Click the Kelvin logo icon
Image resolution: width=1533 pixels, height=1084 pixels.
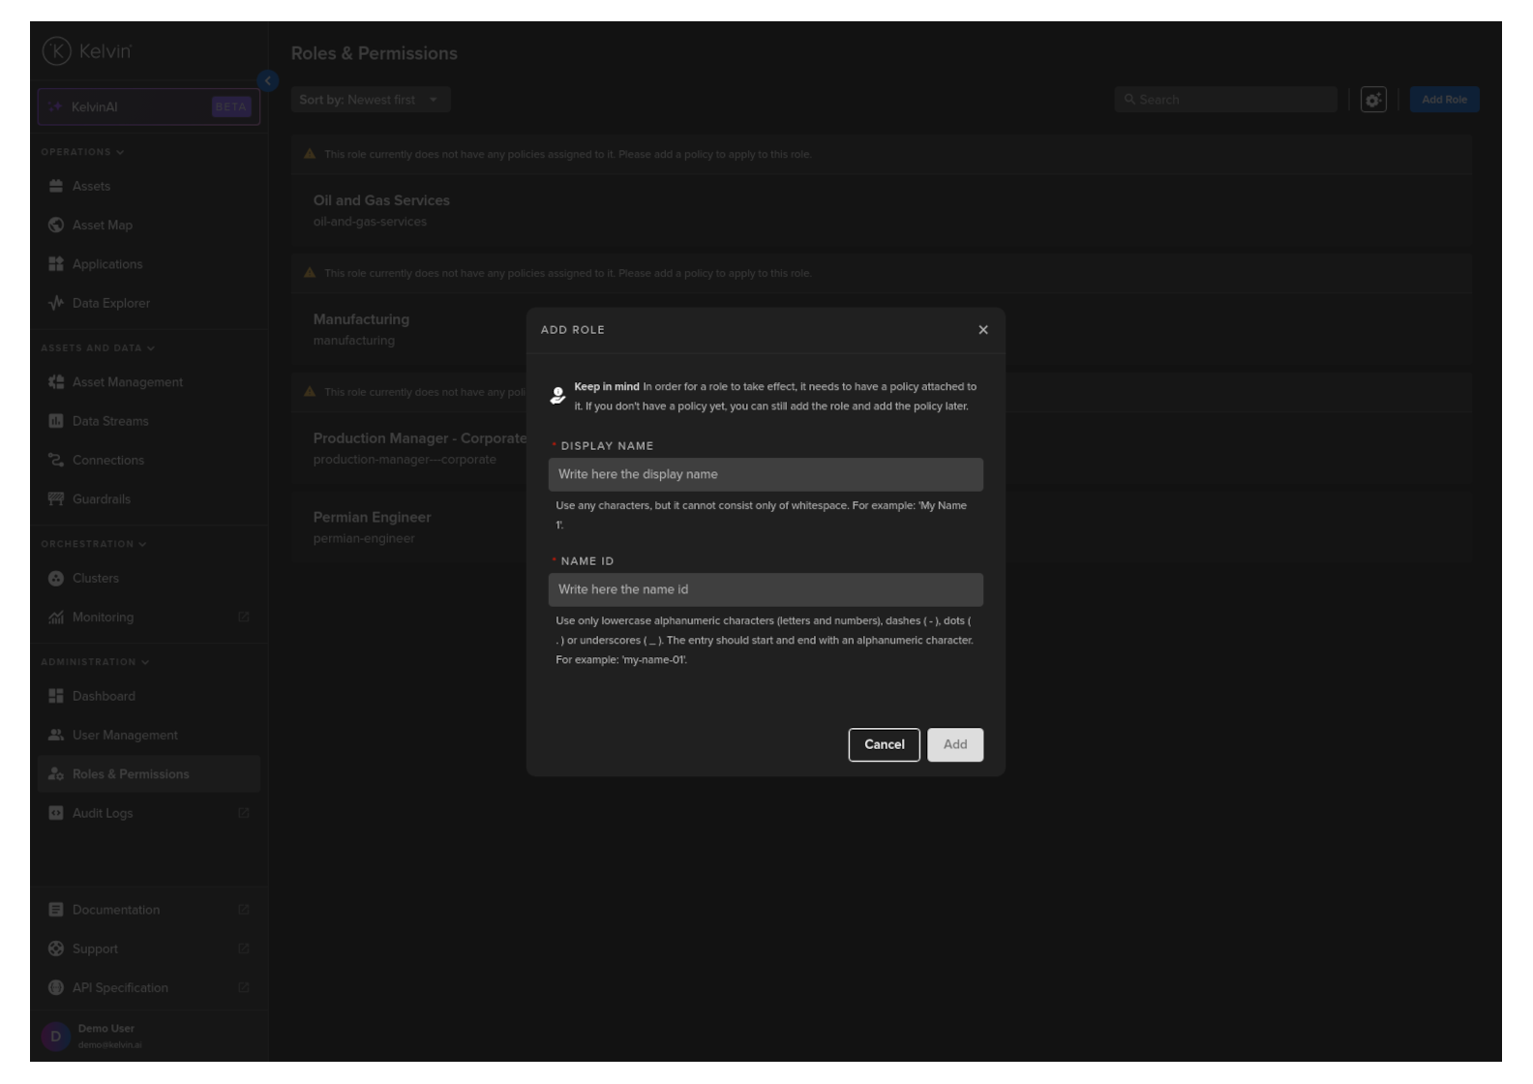tap(57, 51)
